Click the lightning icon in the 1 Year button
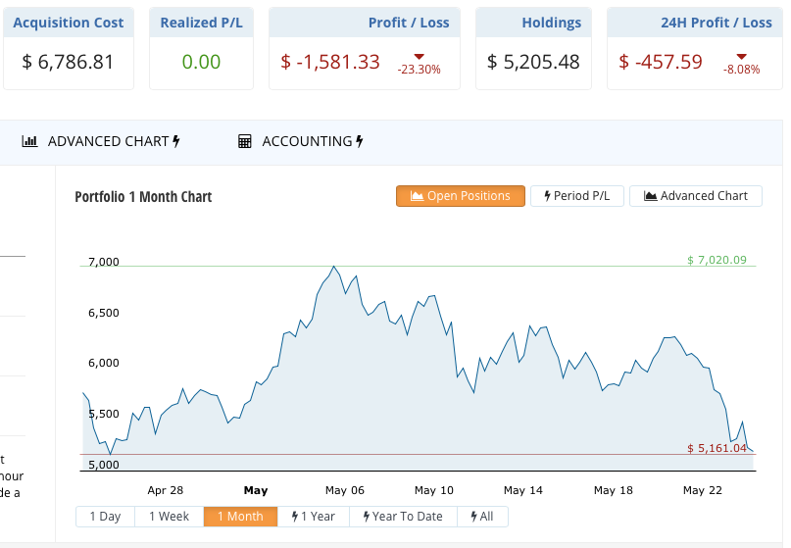The width and height of the screenshot is (791, 548). (294, 517)
